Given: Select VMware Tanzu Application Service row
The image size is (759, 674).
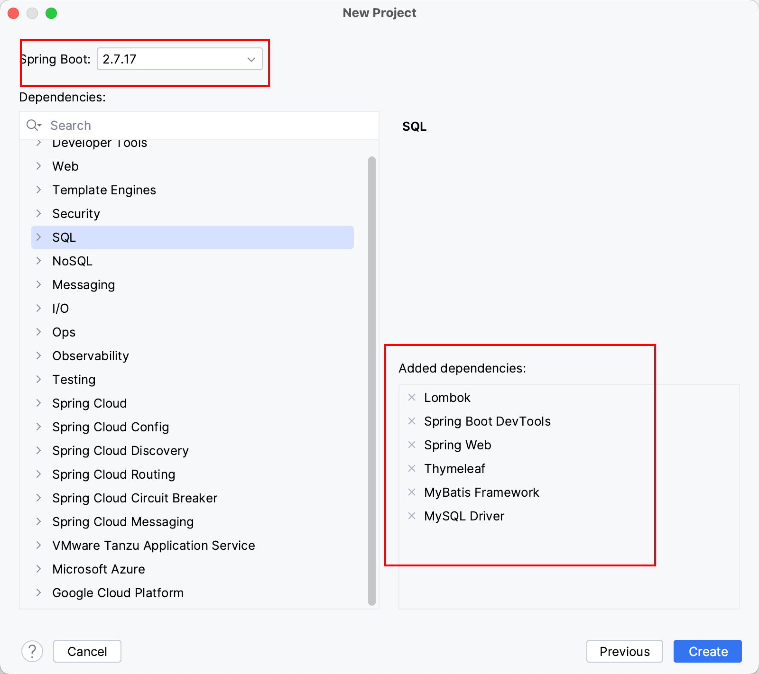Looking at the screenshot, I should click(x=193, y=546).
